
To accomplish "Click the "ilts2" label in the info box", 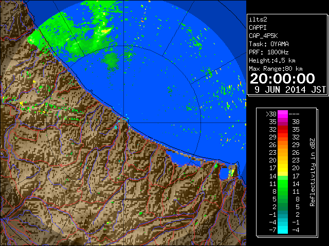I will click(258, 19).
